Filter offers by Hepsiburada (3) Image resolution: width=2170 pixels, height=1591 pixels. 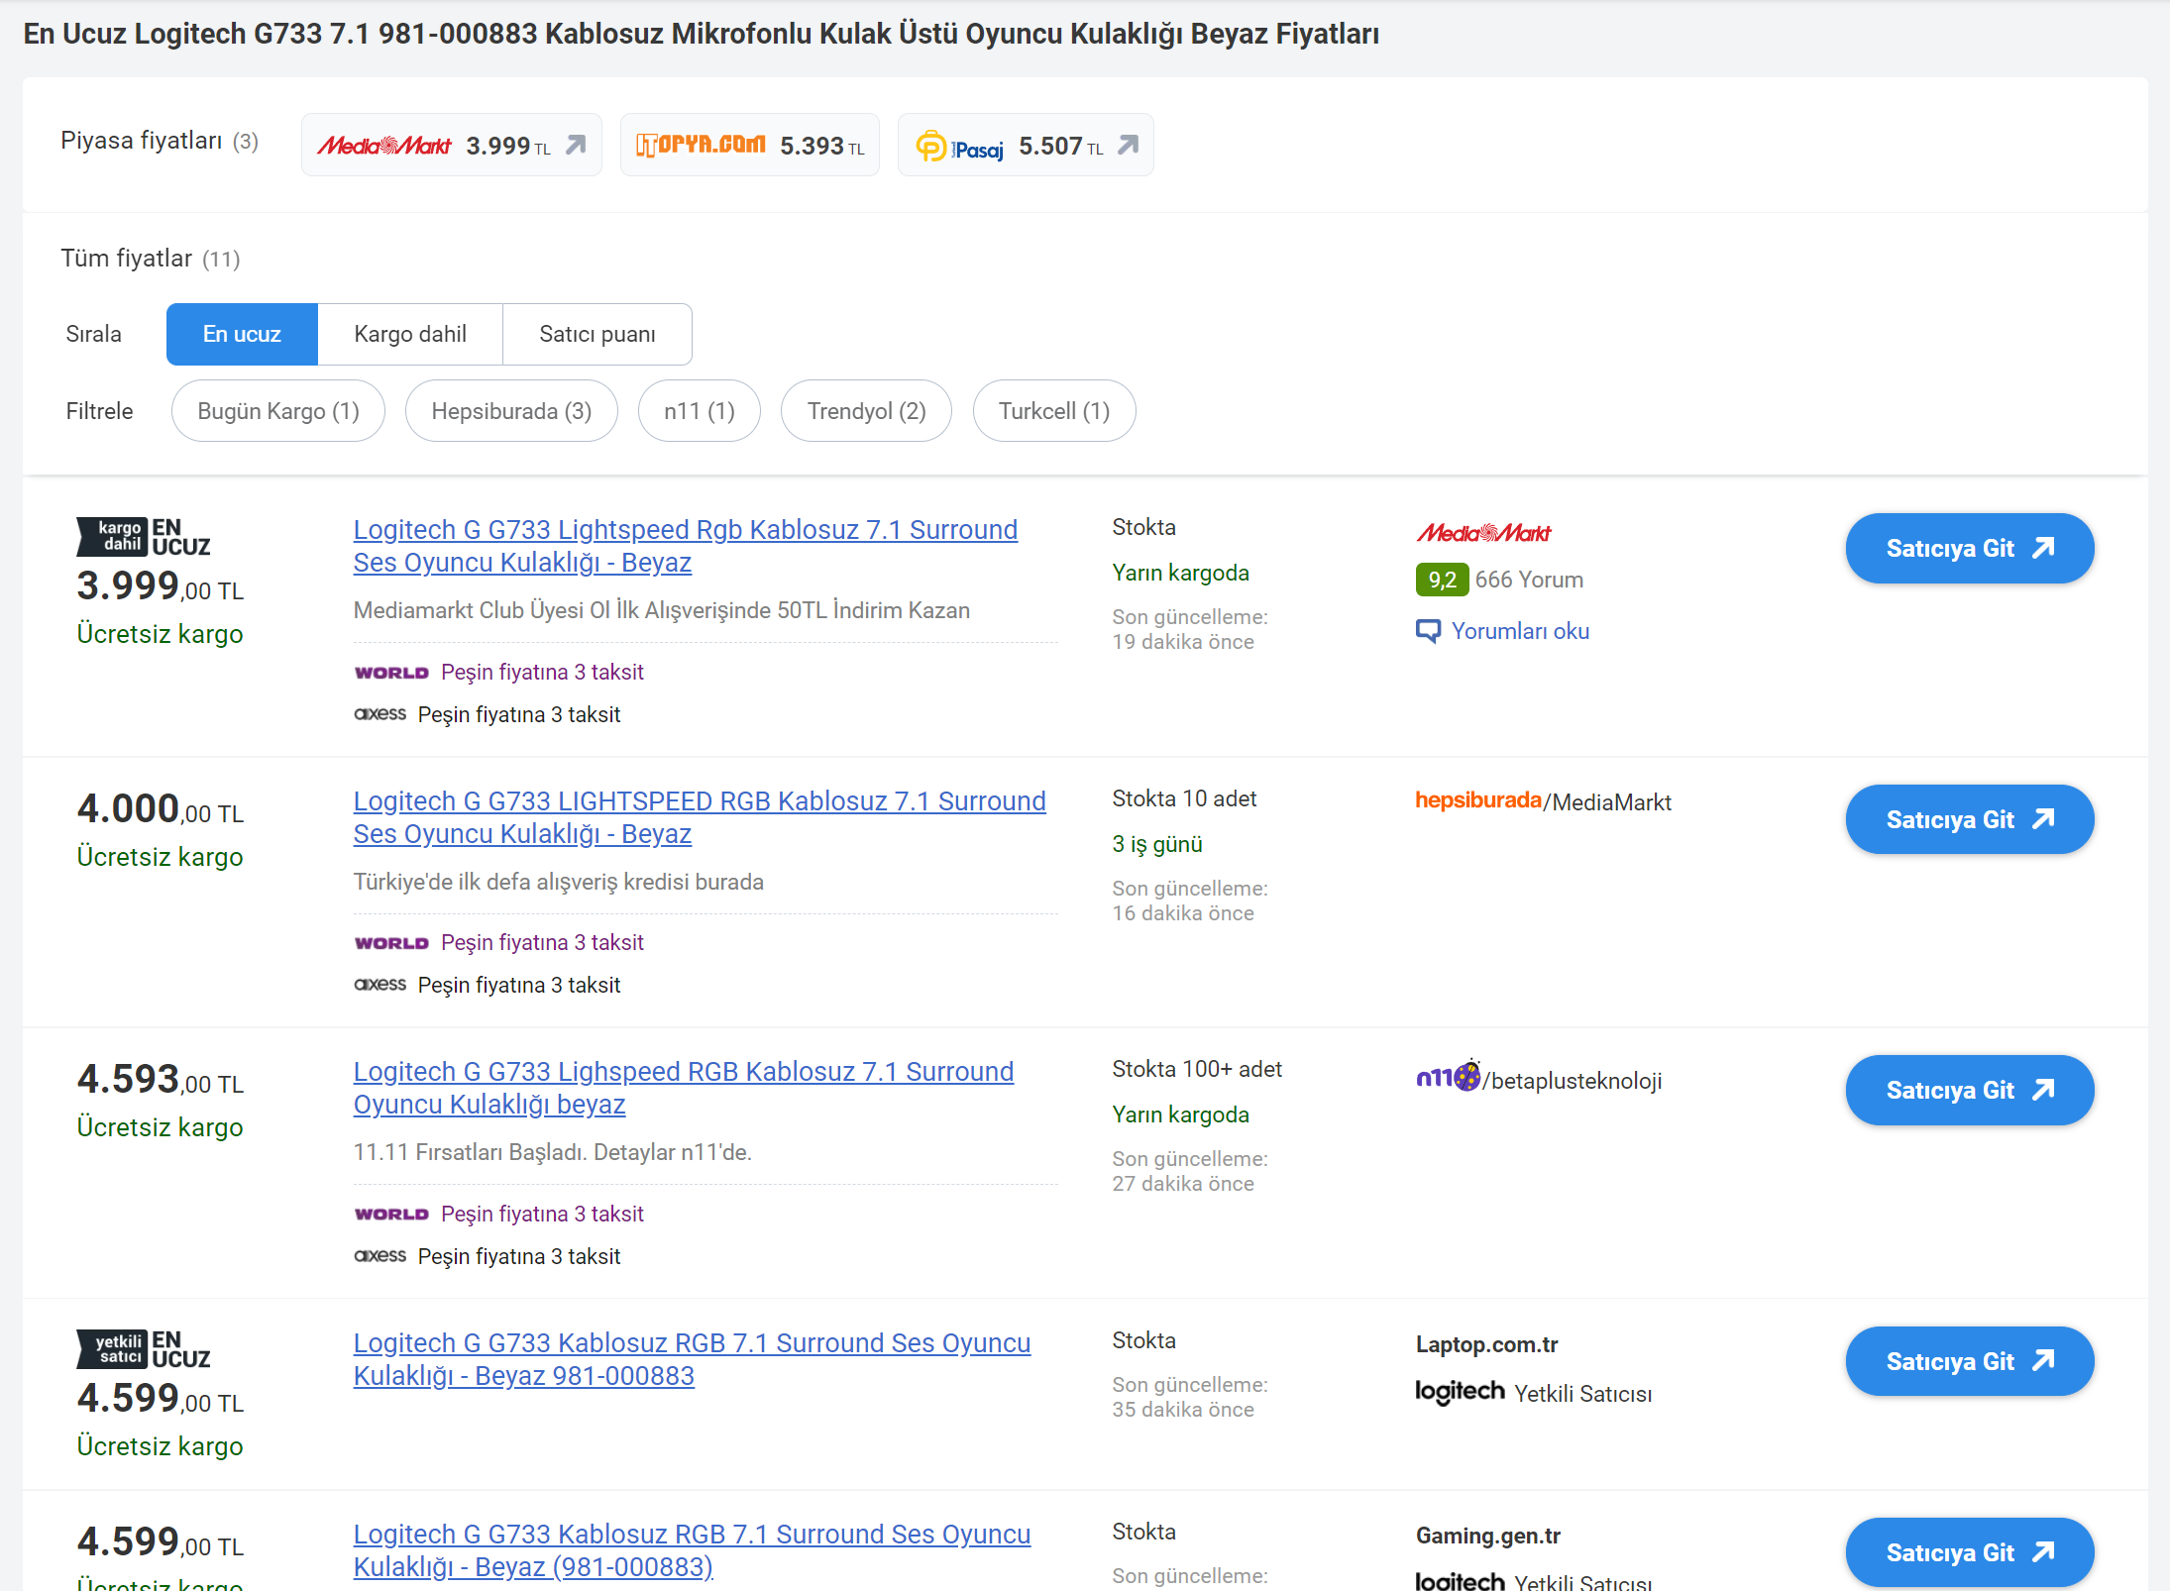(x=511, y=410)
